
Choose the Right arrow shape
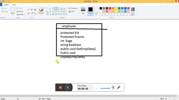(59, 11)
